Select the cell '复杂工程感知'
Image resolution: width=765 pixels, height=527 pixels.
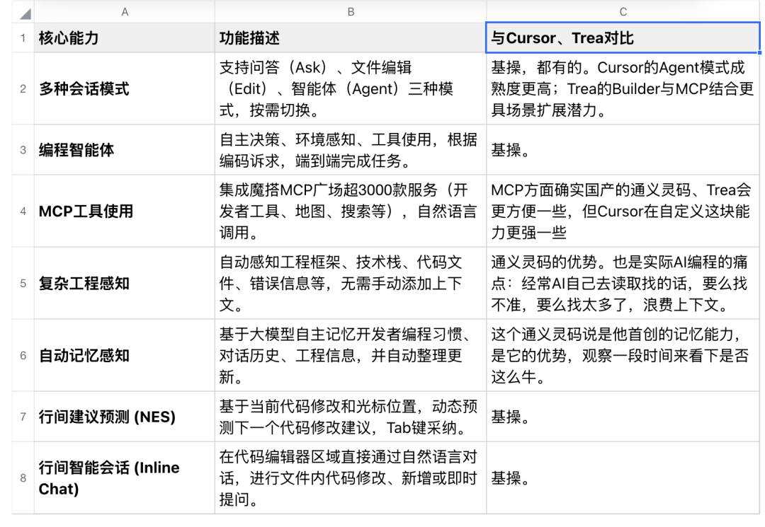(125, 284)
